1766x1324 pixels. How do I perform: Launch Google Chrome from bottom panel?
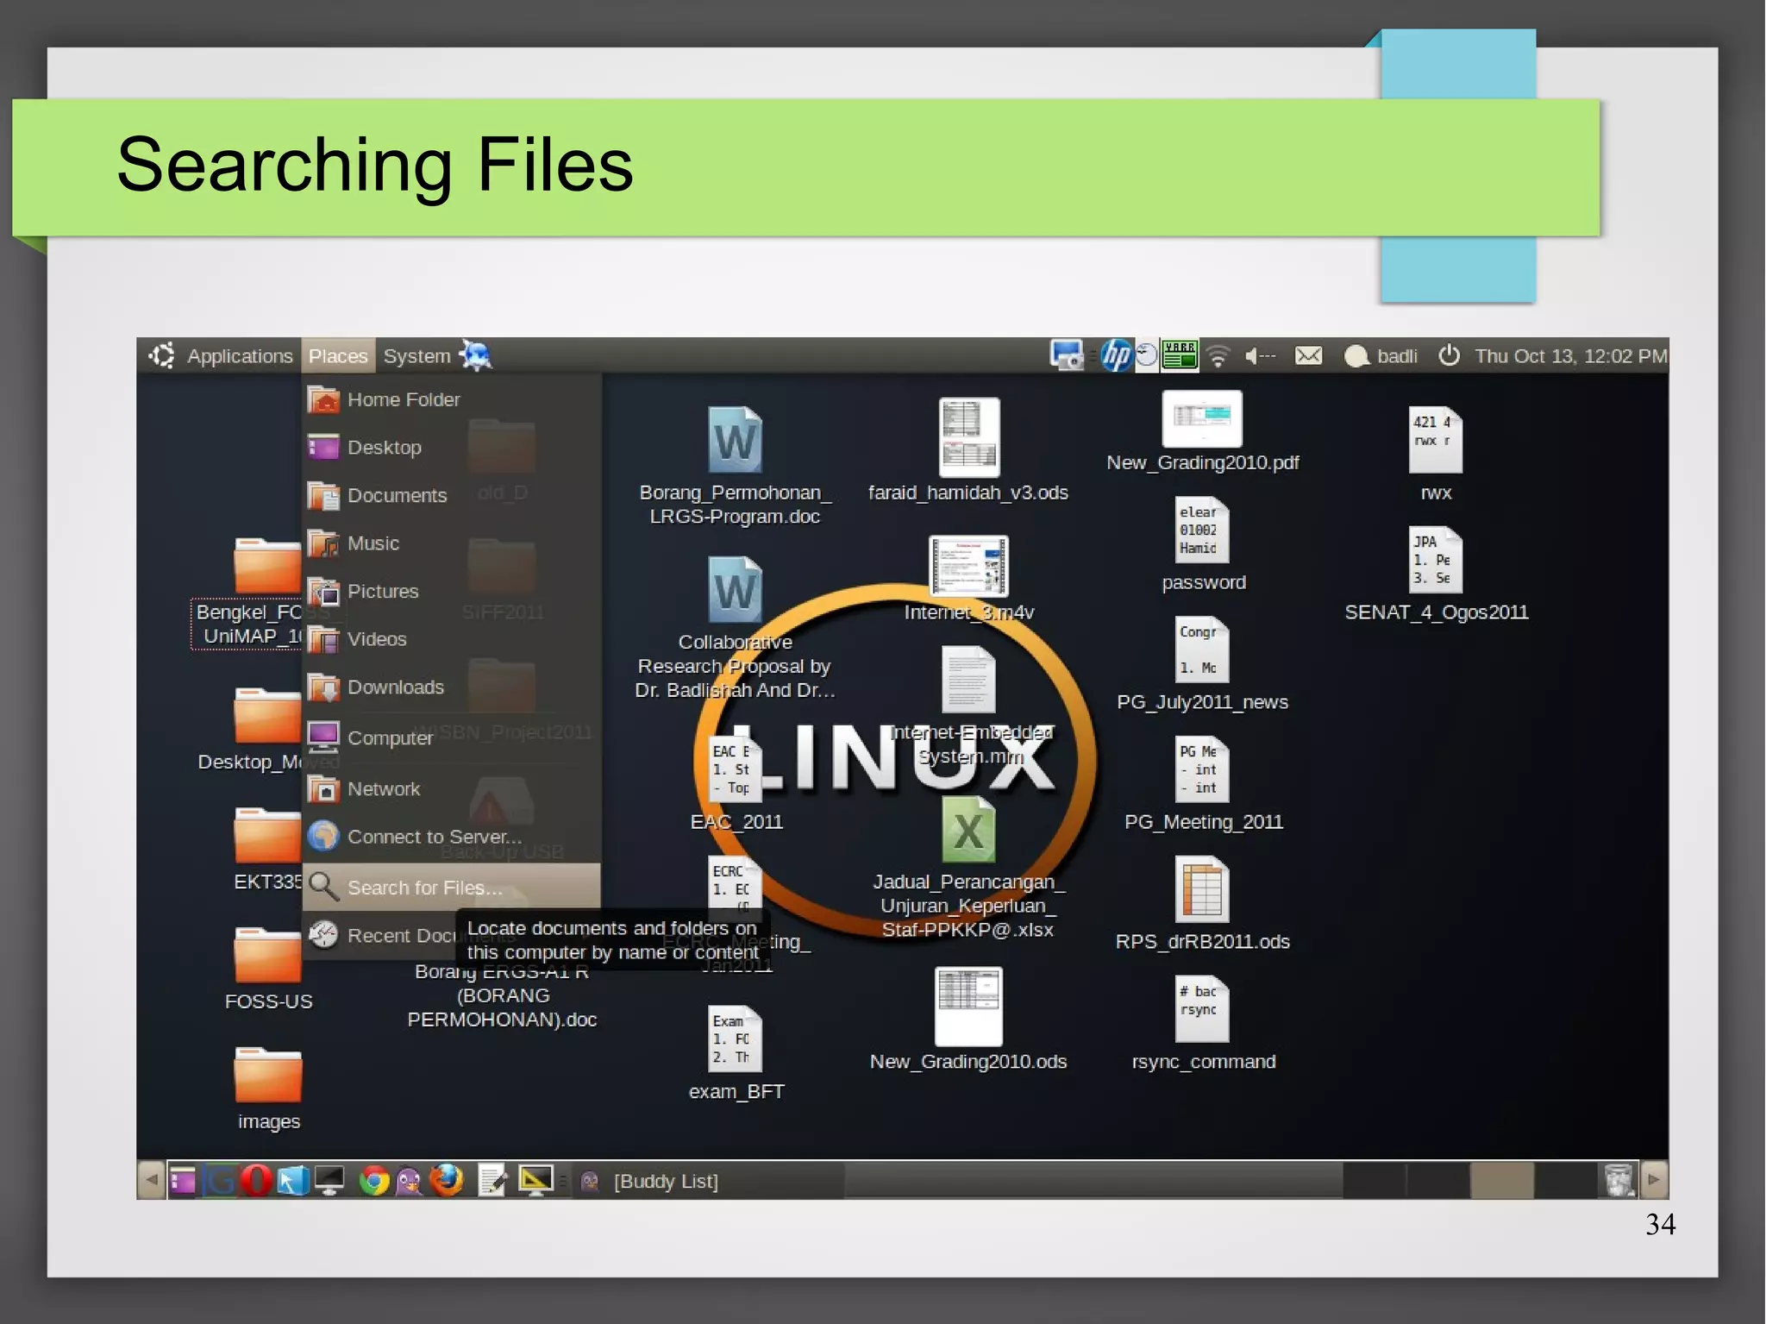373,1180
